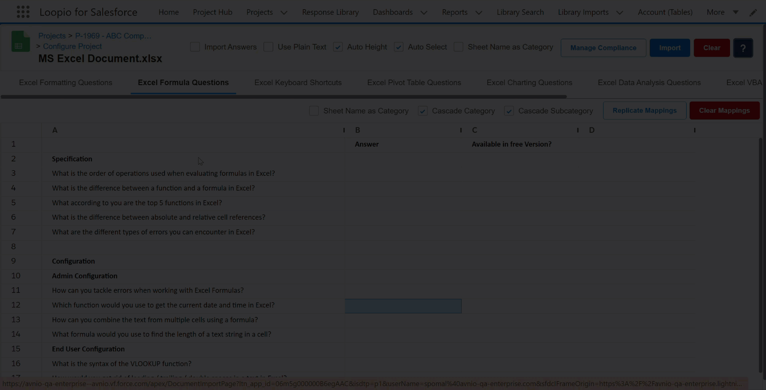This screenshot has height=390, width=766.
Task: Open the Projects breadcrumb link
Action: tap(52, 36)
